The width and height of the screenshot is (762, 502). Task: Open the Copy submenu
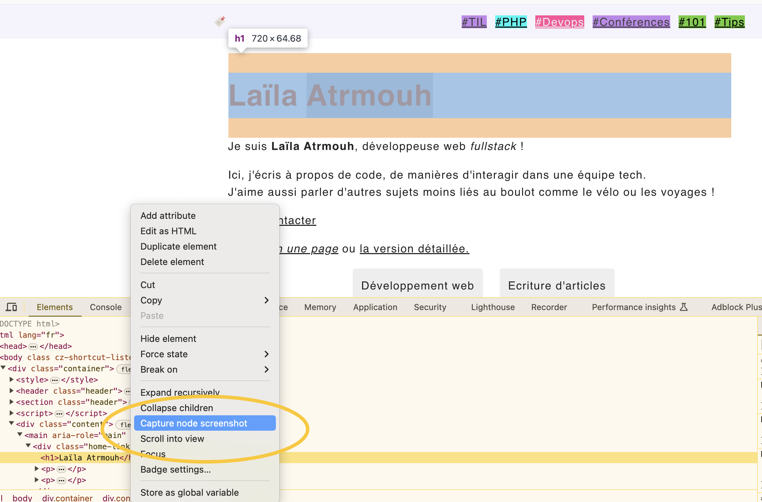coord(205,300)
